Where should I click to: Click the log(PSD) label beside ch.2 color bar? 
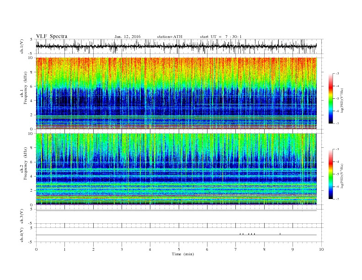pos(343,176)
